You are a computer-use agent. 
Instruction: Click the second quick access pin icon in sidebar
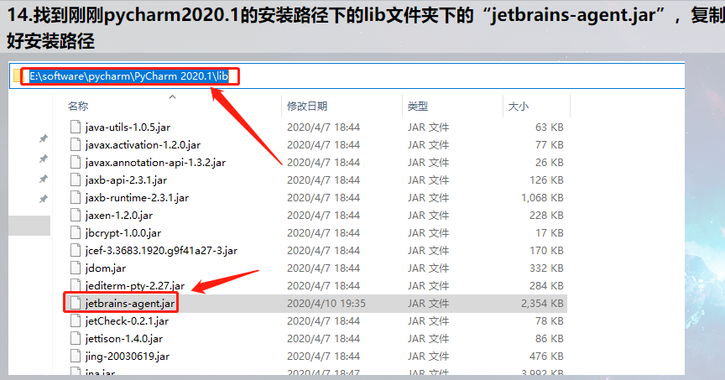tap(44, 159)
